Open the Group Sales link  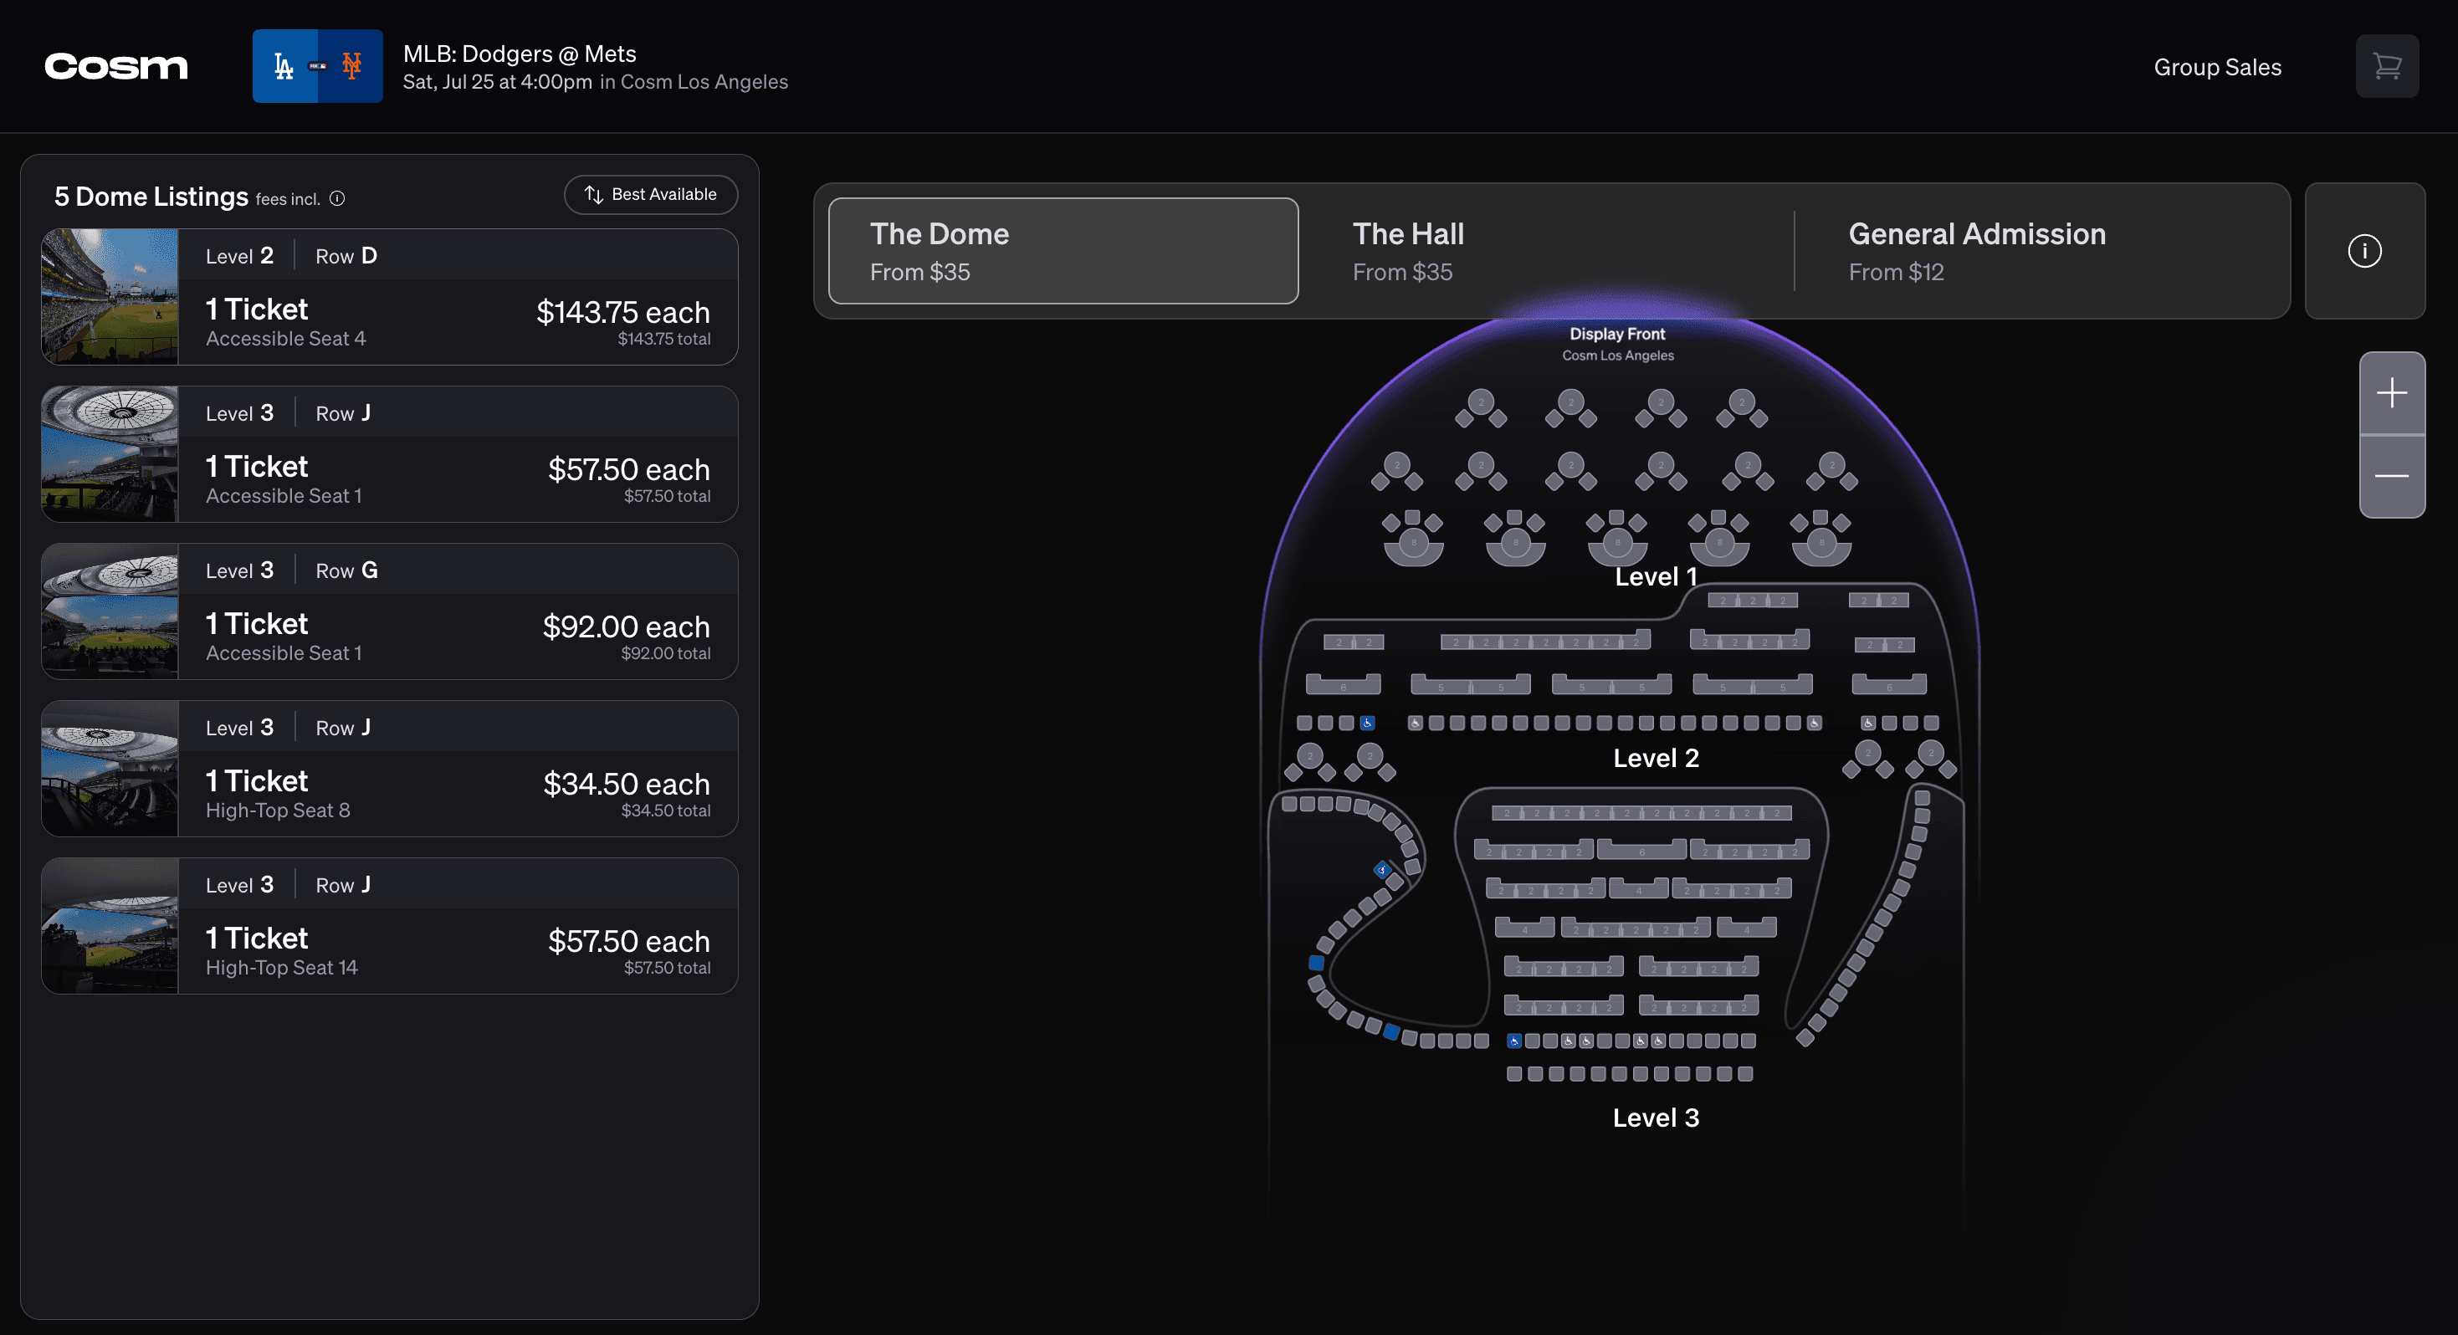pyautogui.click(x=2216, y=67)
